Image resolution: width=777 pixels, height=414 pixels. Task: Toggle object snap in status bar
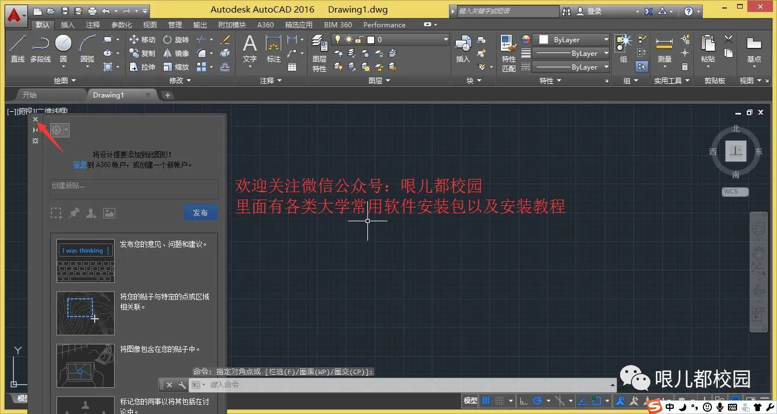point(597,401)
